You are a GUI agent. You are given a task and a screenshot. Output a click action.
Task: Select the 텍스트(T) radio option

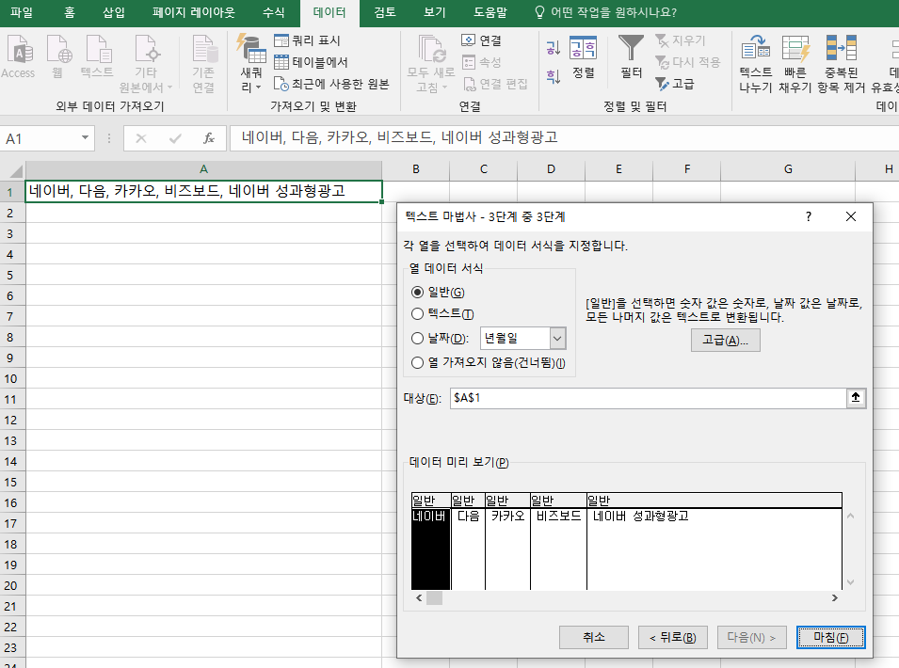(417, 314)
